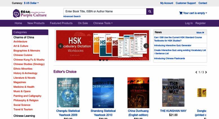
Task: Open the Home nav item
Action: point(18,23)
